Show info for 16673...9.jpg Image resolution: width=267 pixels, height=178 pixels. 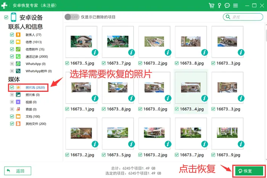point(241,144)
